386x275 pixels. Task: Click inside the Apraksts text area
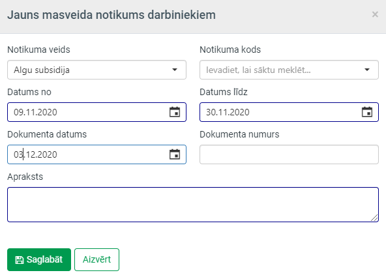(x=193, y=205)
